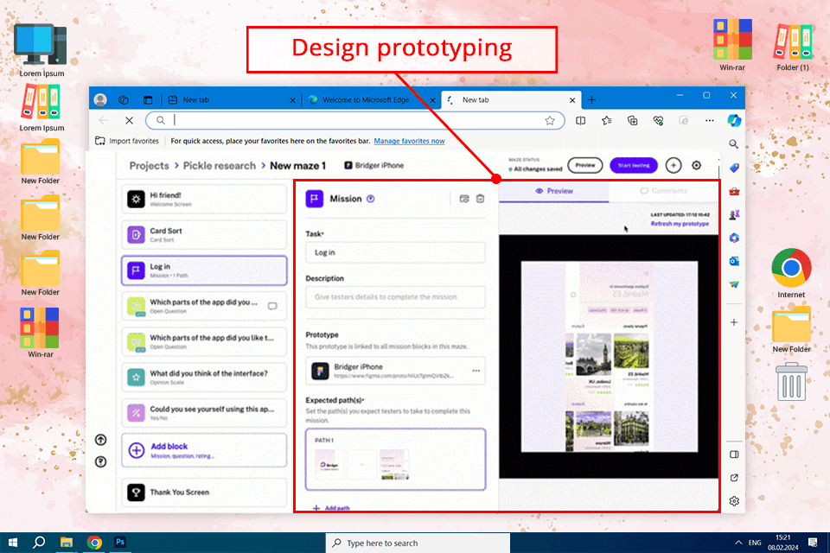The height and width of the screenshot is (553, 830).
Task: Open Edge Settings and more ellipsis
Action: 709,121
